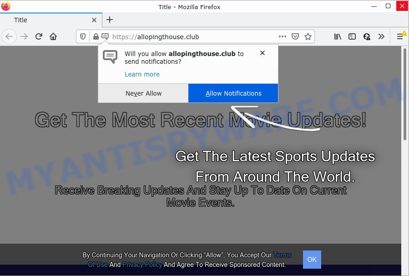
Task: Expand more toolbar tools overflow
Action: tap(381, 36)
